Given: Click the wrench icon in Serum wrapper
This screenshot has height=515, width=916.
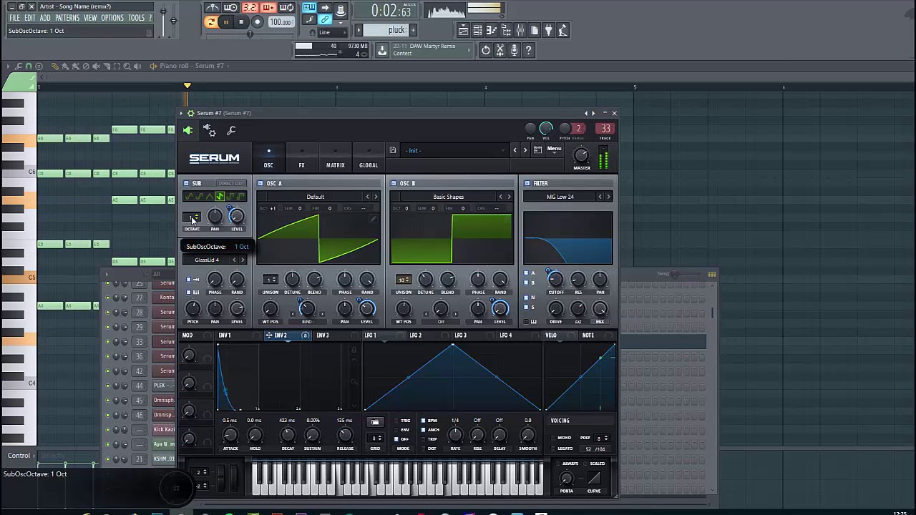Looking at the screenshot, I should [x=231, y=130].
